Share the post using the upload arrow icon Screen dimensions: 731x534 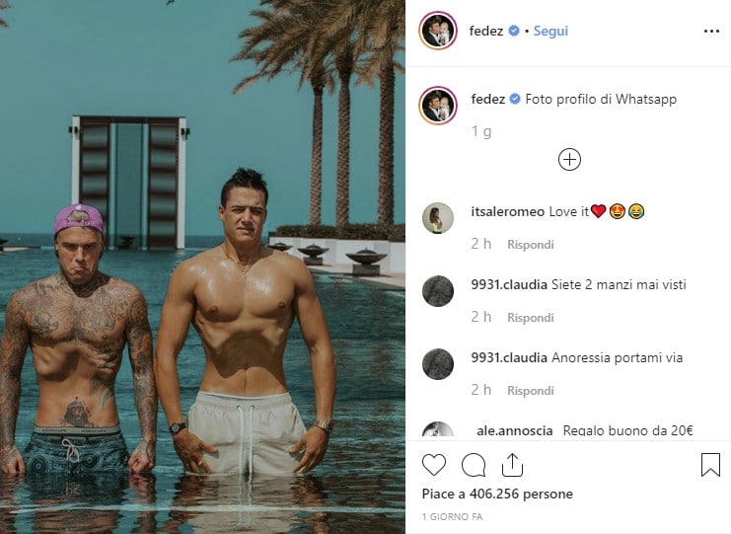(512, 465)
